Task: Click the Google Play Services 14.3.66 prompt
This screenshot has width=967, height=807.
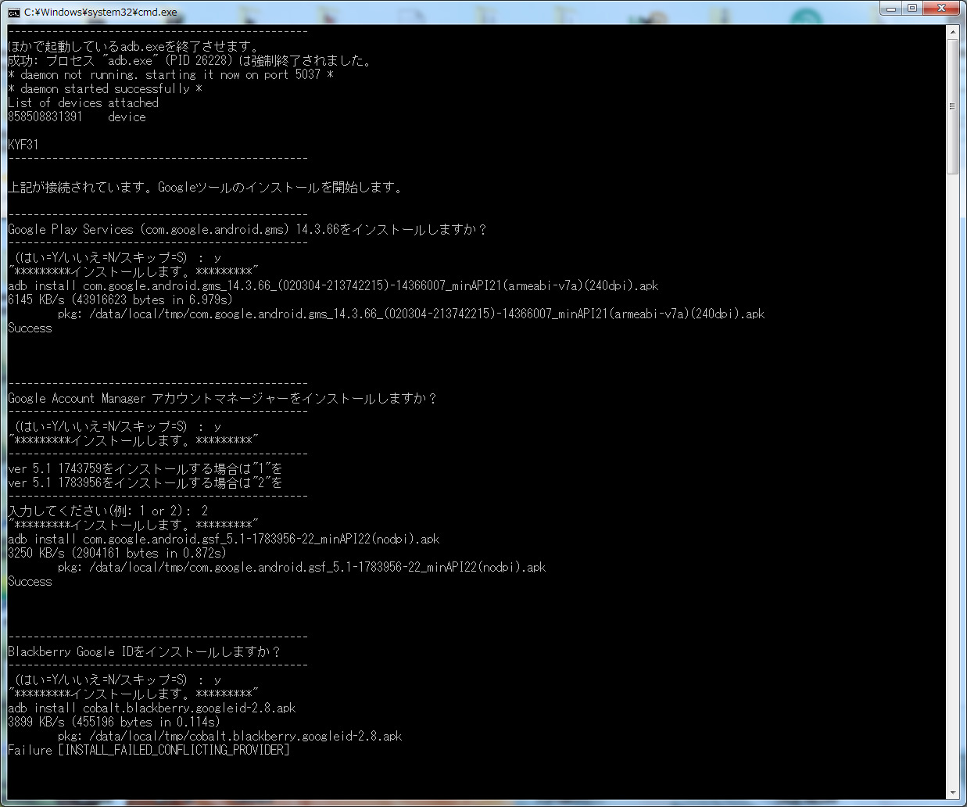Action: (247, 229)
